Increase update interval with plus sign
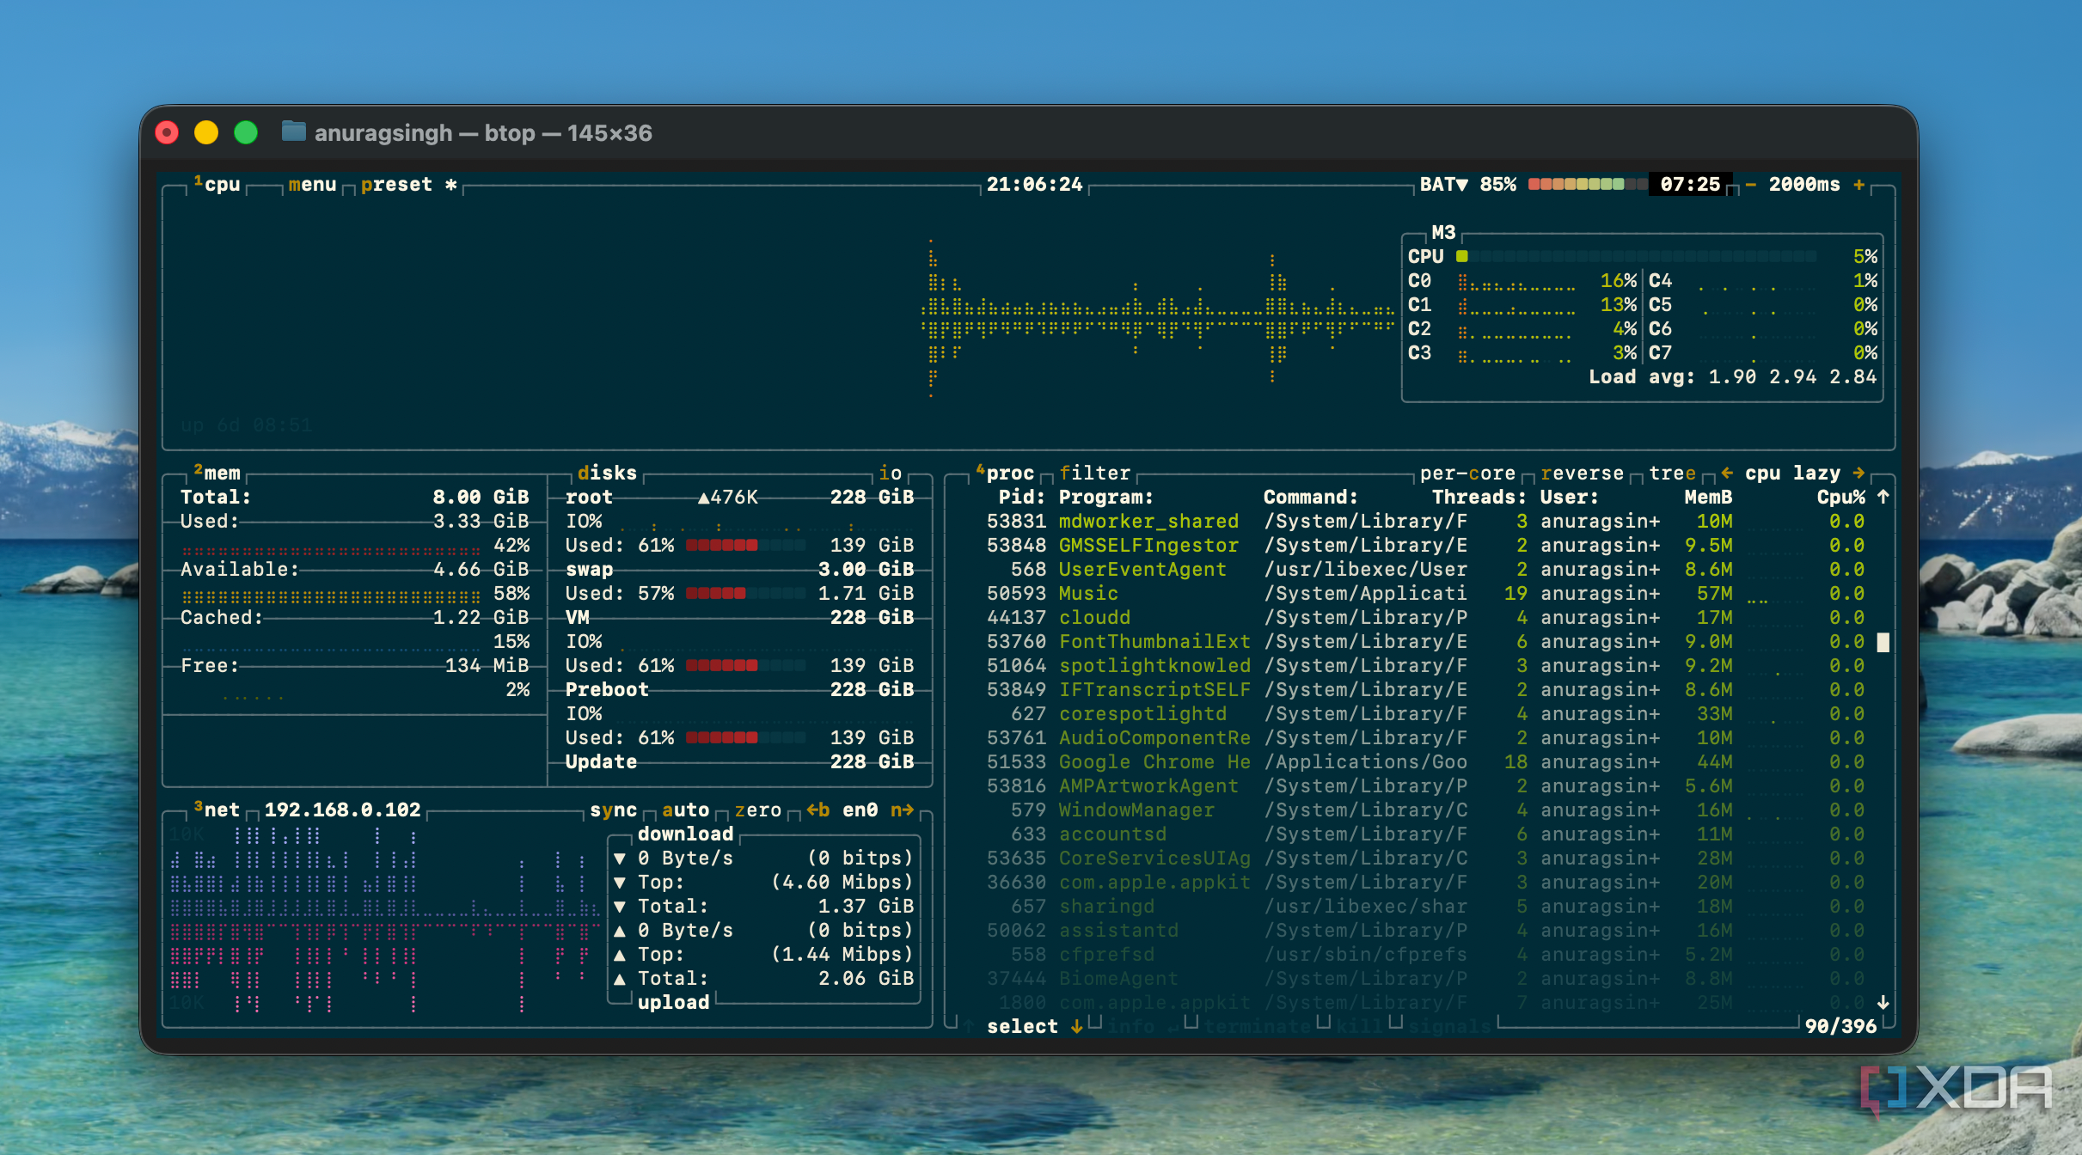The width and height of the screenshot is (2082, 1155). 1858,185
